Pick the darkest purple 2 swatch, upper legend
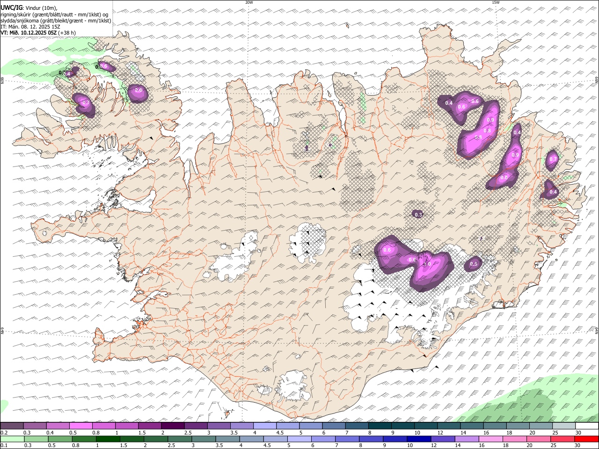Screen dimensions: 599x449 click(x=173, y=426)
